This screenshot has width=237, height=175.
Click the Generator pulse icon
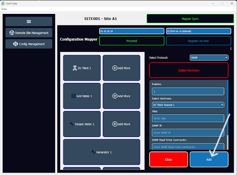coord(93,152)
